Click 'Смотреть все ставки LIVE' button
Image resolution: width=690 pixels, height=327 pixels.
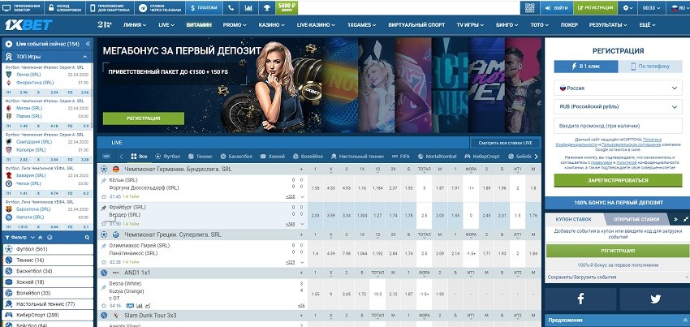click(505, 143)
